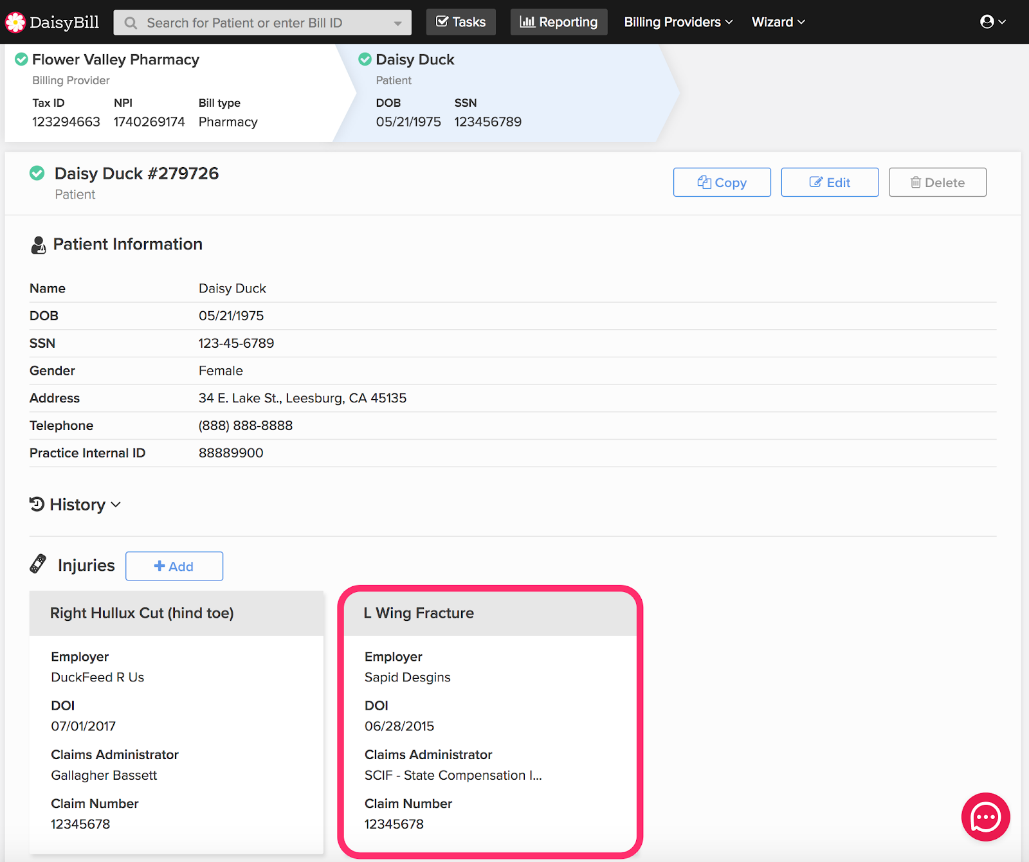Expand the Wizard menu
This screenshot has width=1029, height=862.
(778, 22)
